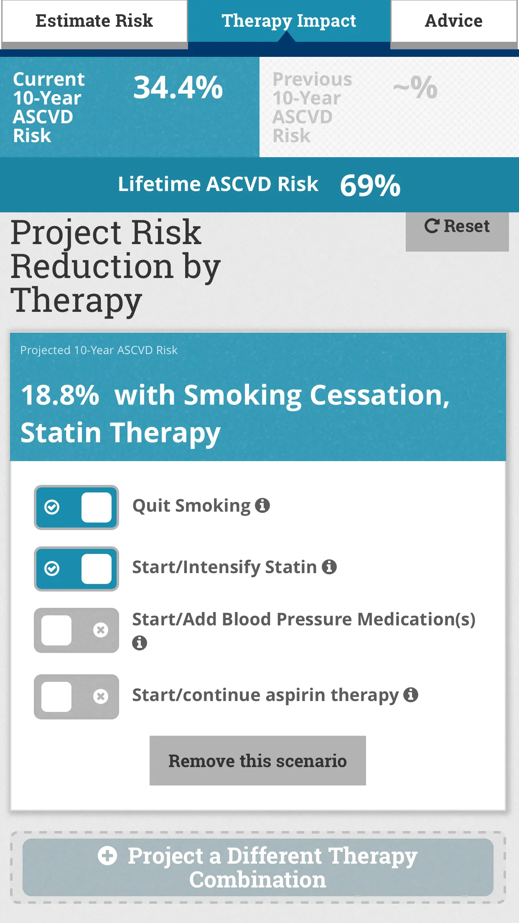Turn off the Start/Intensify Statin toggle
This screenshot has width=519, height=923.
tap(76, 569)
